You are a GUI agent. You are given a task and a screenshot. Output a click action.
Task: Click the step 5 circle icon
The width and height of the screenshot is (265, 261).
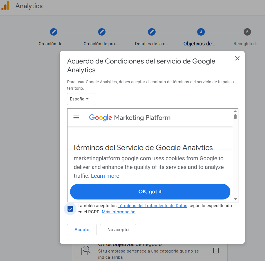[247, 32]
